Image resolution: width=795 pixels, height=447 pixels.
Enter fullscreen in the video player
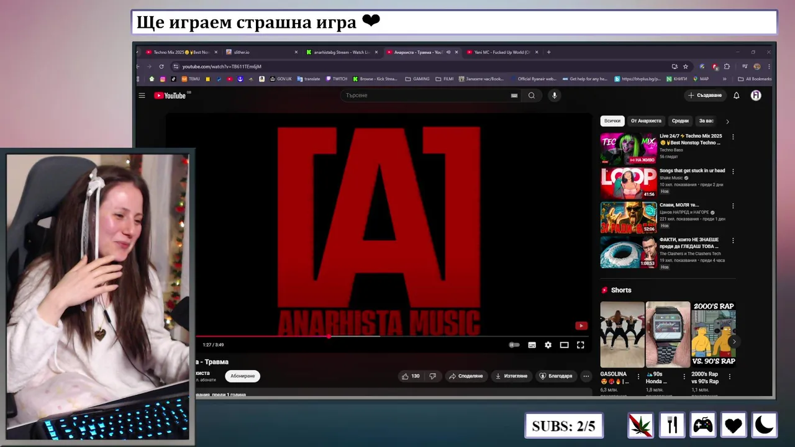(x=580, y=345)
